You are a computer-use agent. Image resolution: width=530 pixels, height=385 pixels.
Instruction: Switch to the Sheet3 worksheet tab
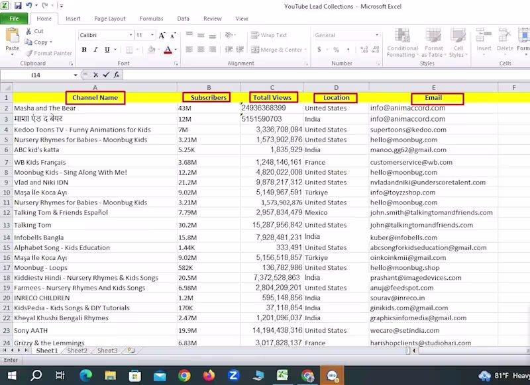[x=107, y=351]
